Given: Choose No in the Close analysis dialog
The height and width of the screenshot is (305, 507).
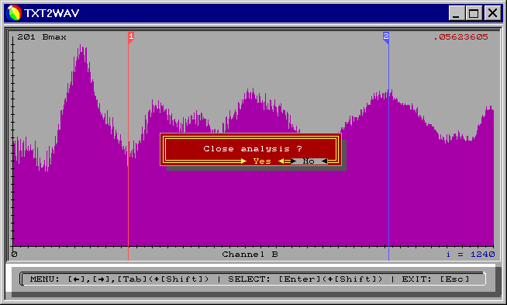Looking at the screenshot, I should point(309,161).
